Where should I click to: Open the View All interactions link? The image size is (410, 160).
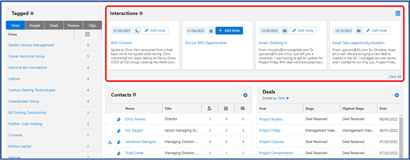(395, 77)
